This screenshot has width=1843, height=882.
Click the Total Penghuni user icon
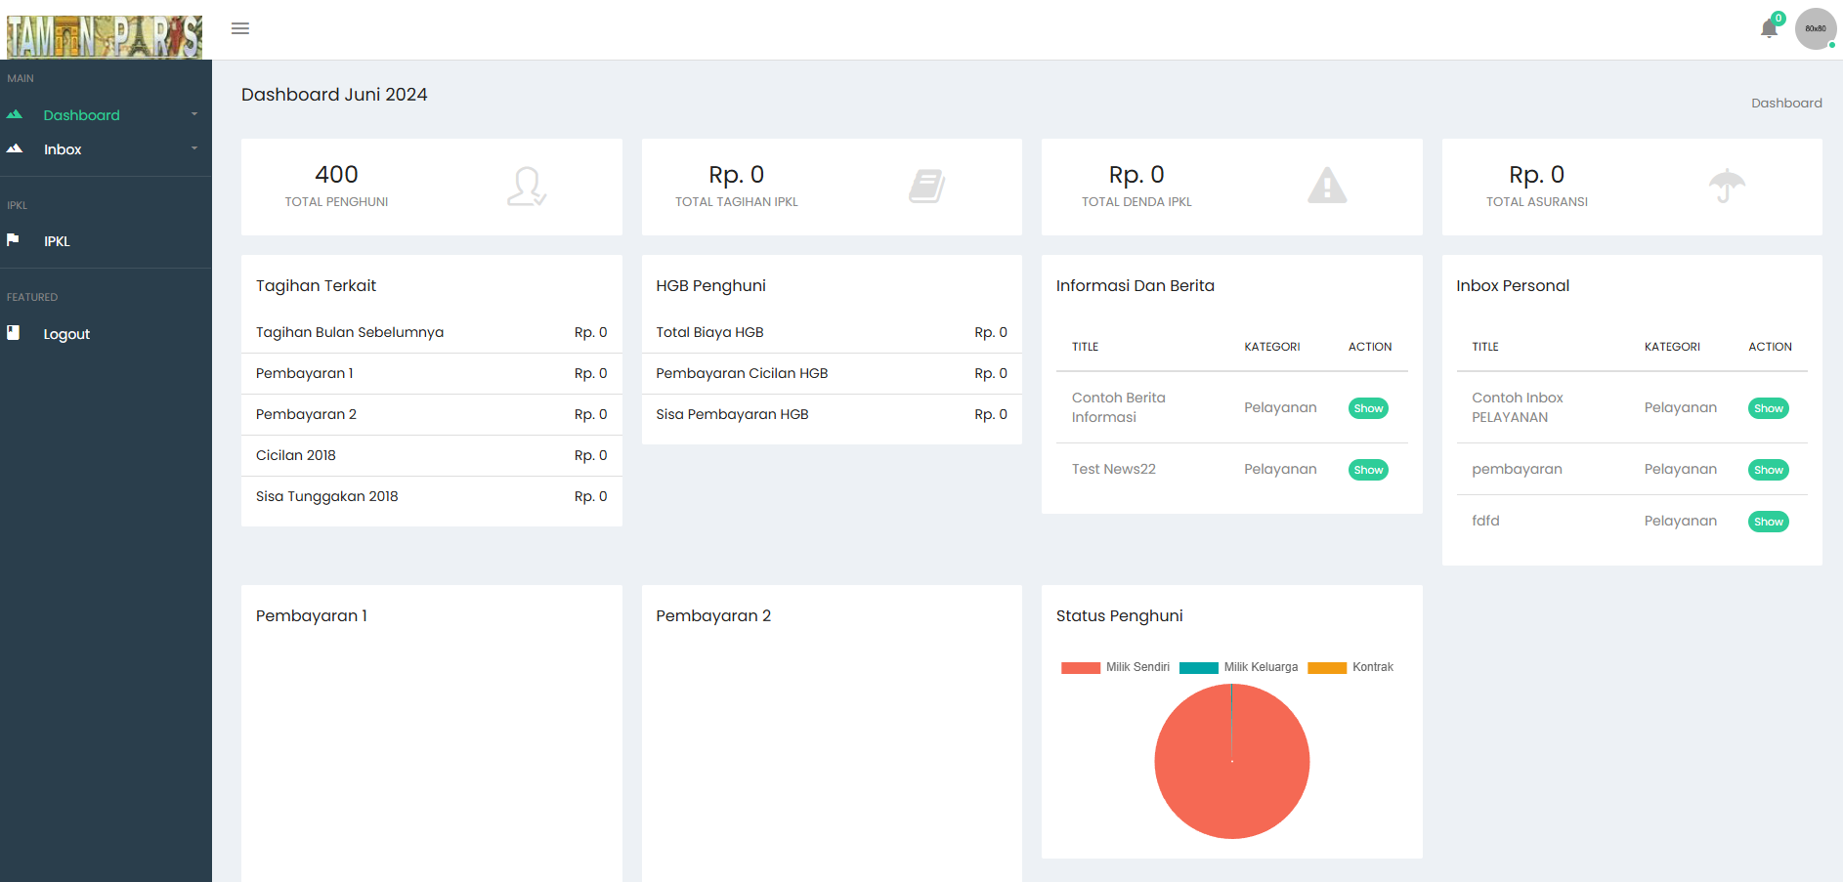click(x=526, y=186)
